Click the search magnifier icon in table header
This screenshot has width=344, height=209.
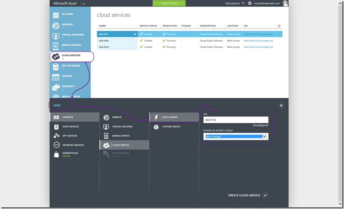click(x=279, y=26)
